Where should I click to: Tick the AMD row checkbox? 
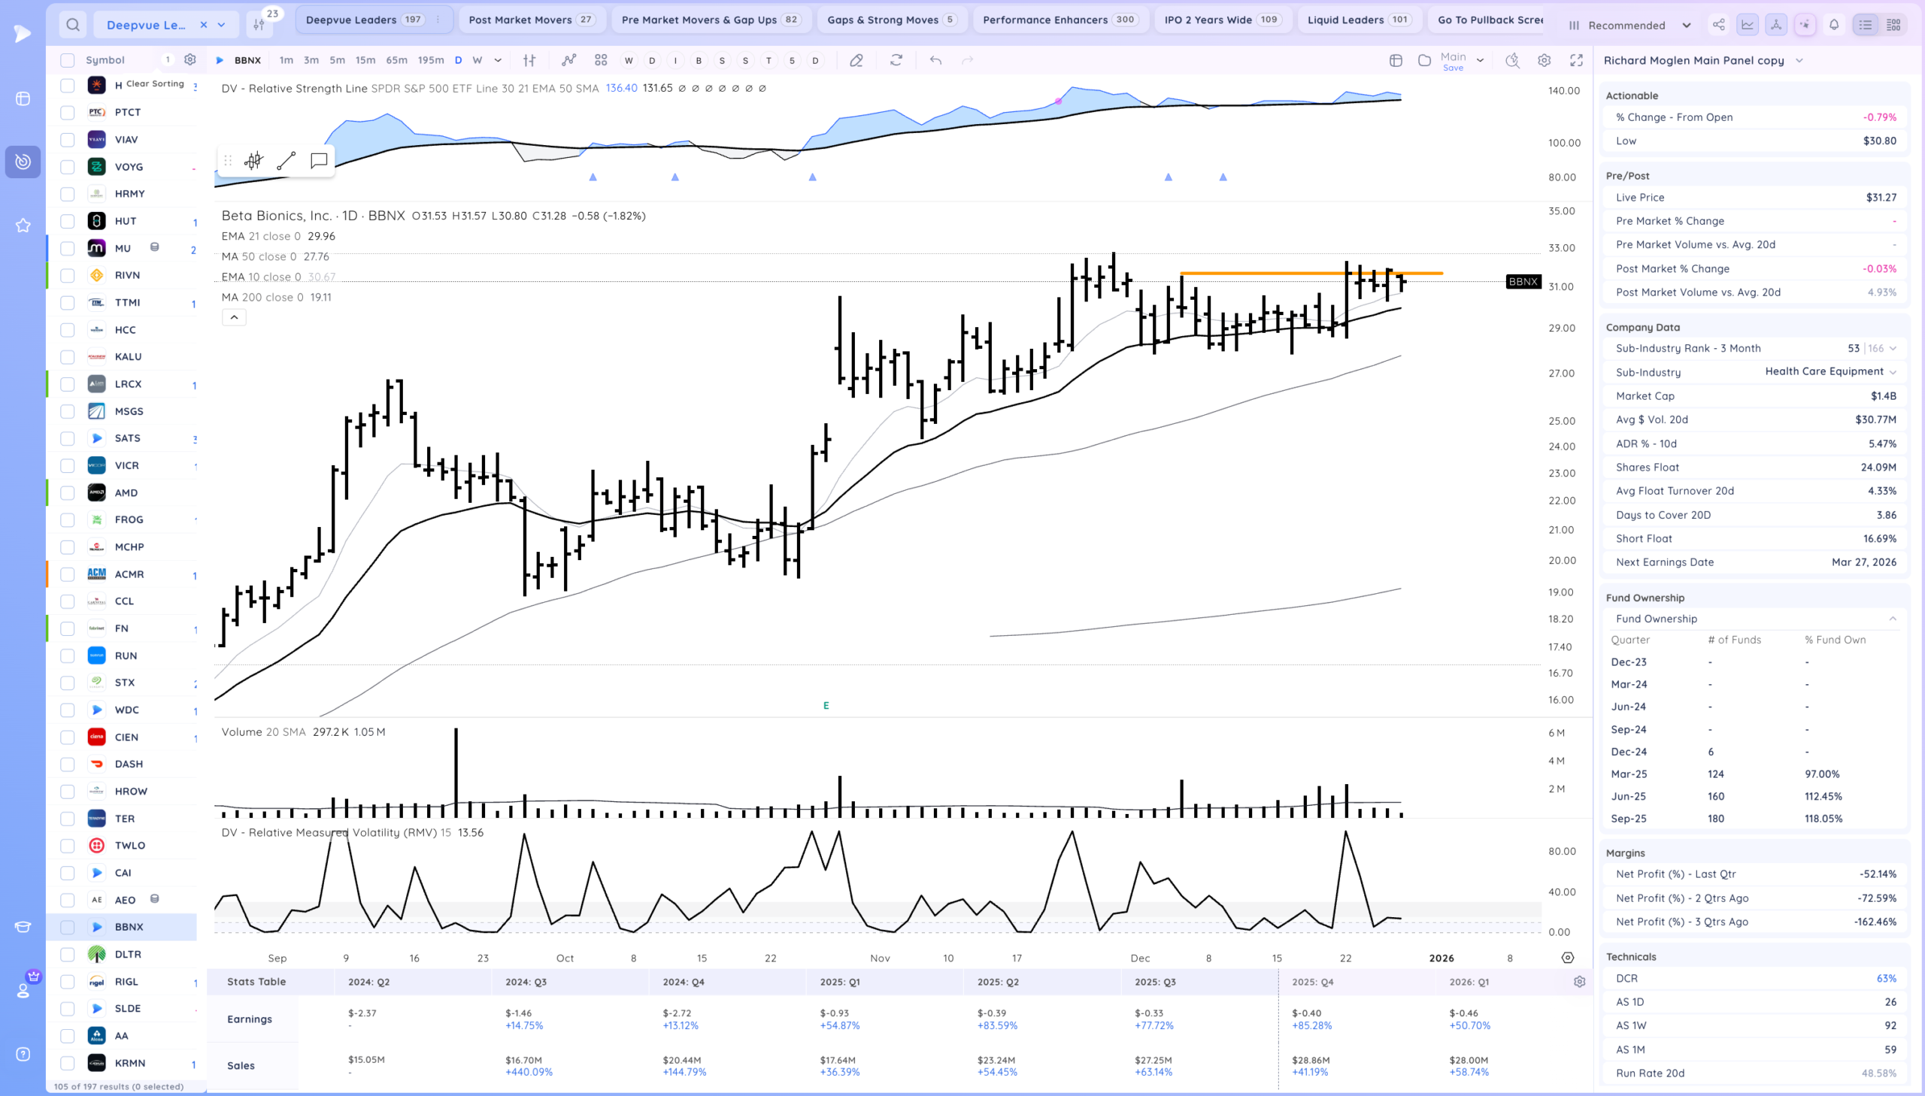click(68, 493)
